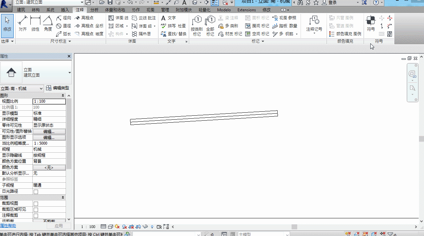This screenshot has height=236, width=424.
Task: Click the temporary hide/isolate glasses icon
Action: [x=145, y=227]
